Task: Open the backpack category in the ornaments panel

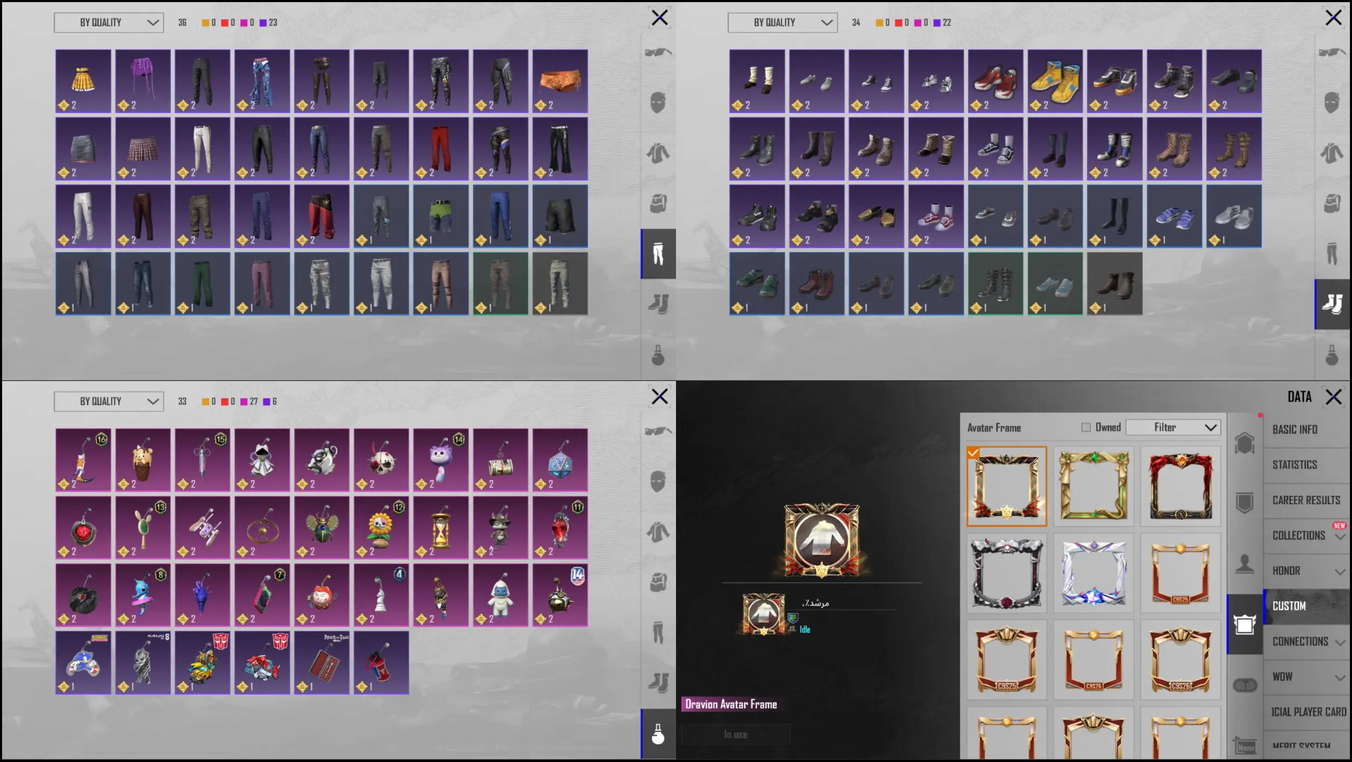Action: coord(658,583)
